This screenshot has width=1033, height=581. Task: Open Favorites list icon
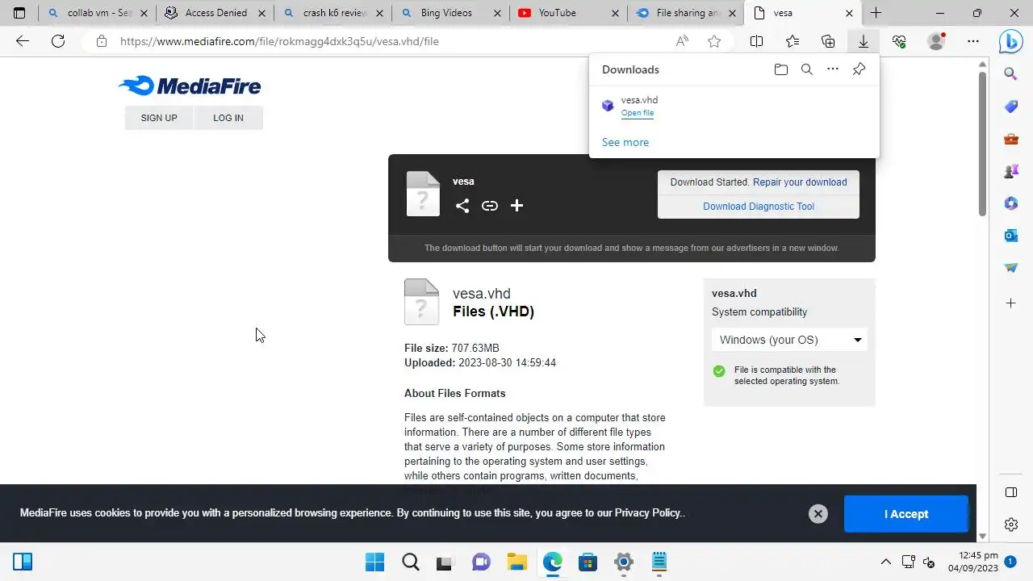click(793, 41)
